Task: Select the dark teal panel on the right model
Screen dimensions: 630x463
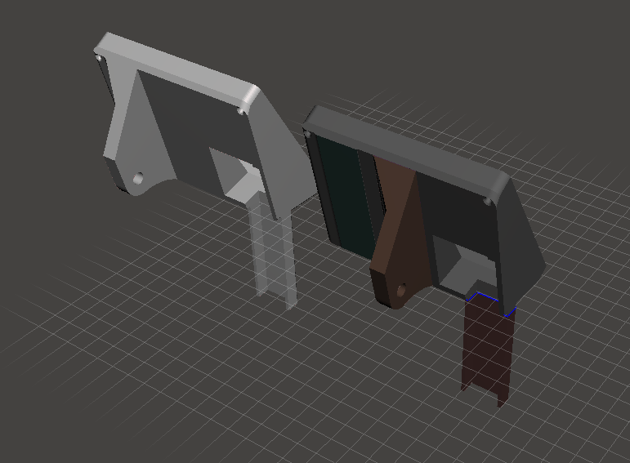Action: (347, 195)
